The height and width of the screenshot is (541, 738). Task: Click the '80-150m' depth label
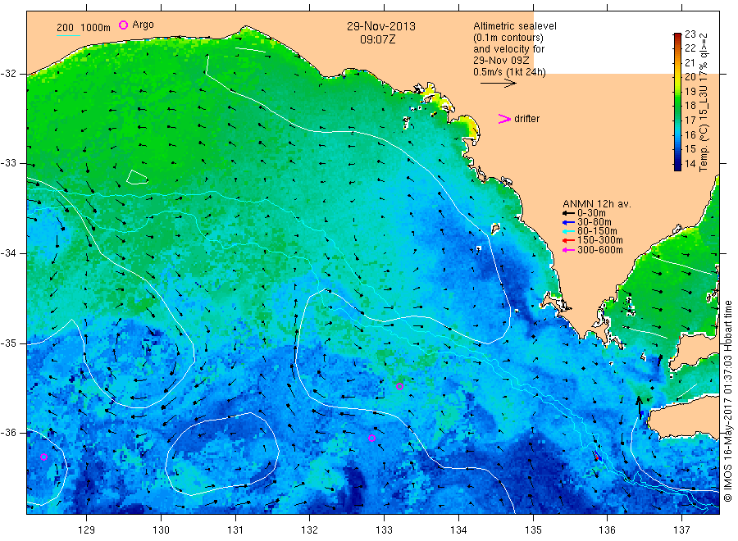pos(597,231)
